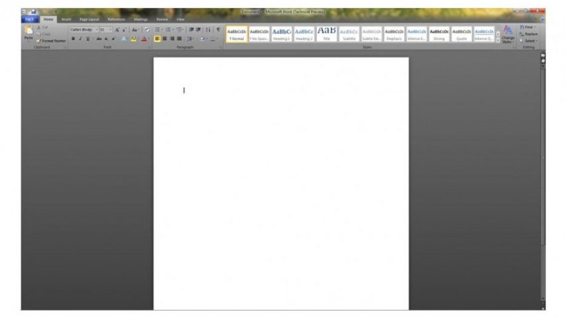Click the Grow Font icon

[117, 30]
